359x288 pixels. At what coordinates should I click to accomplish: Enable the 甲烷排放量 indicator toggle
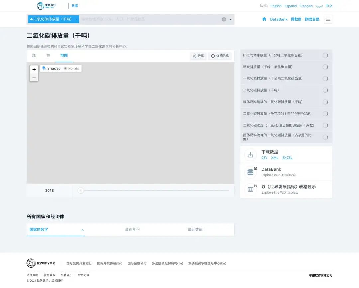tap(325, 67)
